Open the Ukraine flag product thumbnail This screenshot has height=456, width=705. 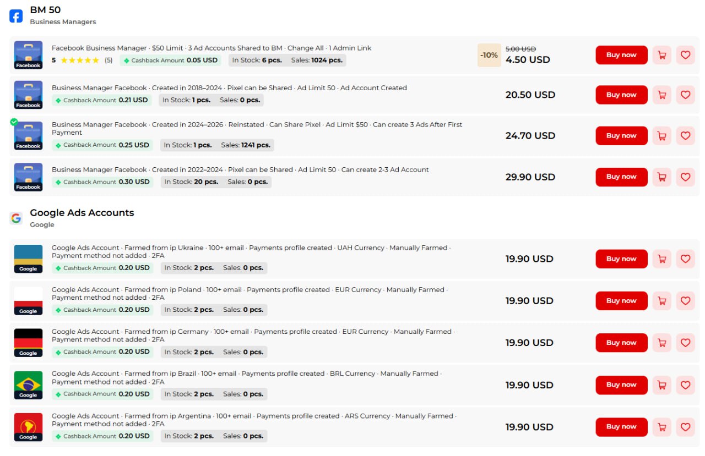coord(28,259)
